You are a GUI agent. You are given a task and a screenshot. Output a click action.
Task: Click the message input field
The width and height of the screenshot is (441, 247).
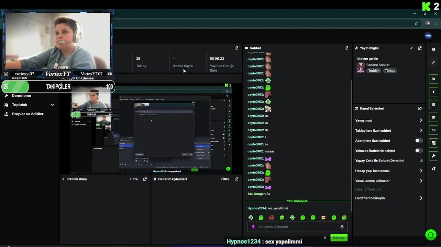pyautogui.click(x=297, y=227)
